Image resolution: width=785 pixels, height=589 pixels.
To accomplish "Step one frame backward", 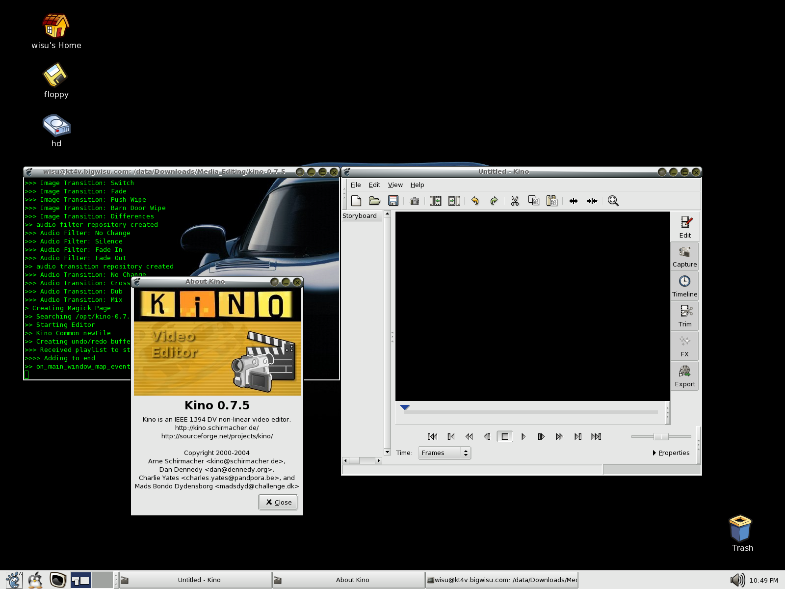I will (x=487, y=436).
